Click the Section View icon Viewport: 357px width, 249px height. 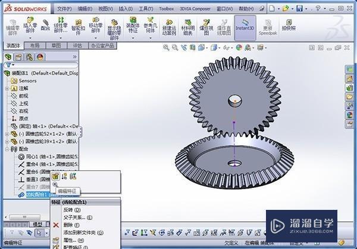(193, 47)
